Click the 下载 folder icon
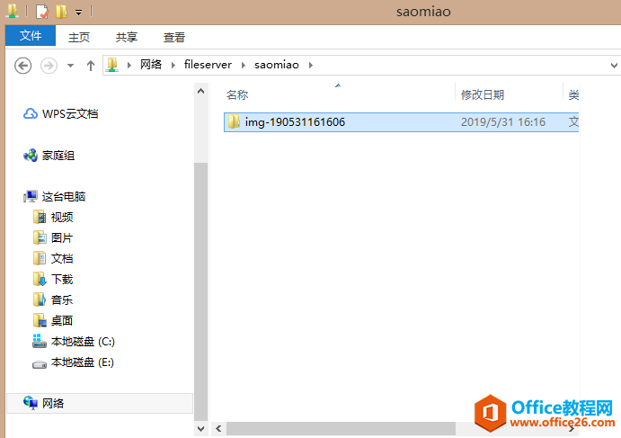 [40, 279]
